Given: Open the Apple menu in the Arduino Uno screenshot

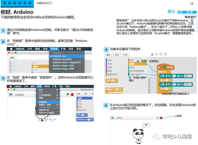Looking at the screenshot, I should [11, 49].
